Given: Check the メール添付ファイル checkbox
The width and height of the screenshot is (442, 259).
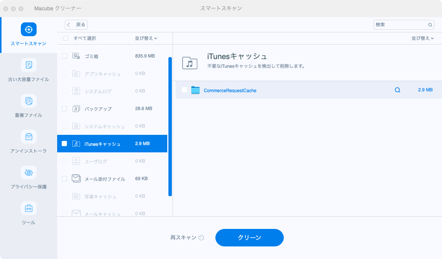Looking at the screenshot, I should [x=64, y=179].
